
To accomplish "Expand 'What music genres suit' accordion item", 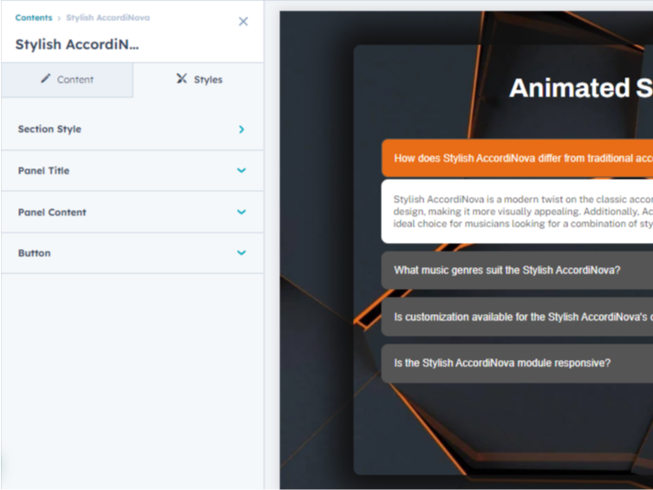I will 507,271.
